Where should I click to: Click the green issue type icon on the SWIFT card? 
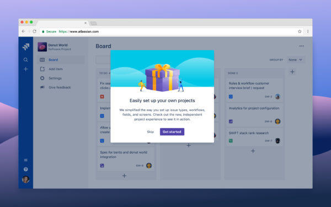coord(231,141)
